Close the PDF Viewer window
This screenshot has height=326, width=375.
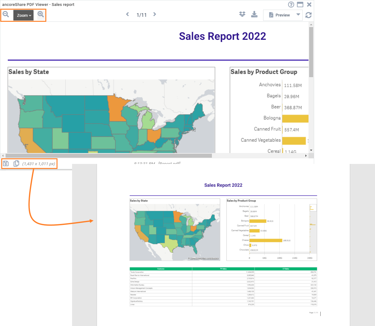click(309, 4)
